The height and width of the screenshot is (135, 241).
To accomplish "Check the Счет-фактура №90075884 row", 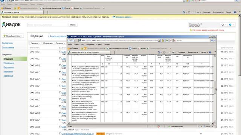I will [60, 133].
